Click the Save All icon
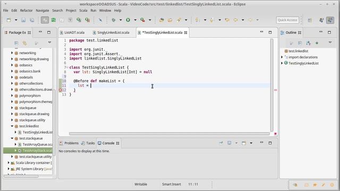The height and width of the screenshot is (191, 340). pyautogui.click(x=32, y=20)
